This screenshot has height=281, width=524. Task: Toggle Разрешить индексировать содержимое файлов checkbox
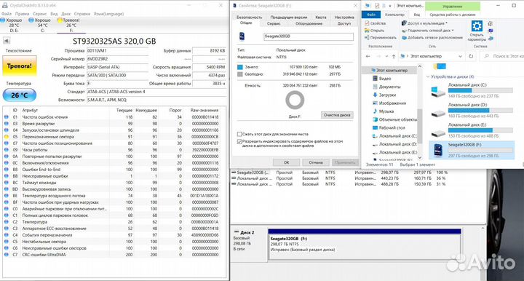pos(239,142)
